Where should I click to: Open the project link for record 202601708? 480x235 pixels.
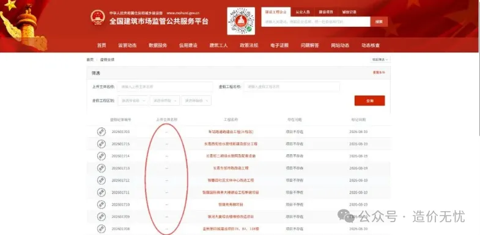coord(231,229)
